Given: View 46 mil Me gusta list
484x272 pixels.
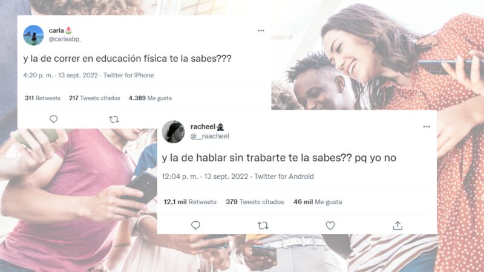Looking at the screenshot, I should point(318,202).
